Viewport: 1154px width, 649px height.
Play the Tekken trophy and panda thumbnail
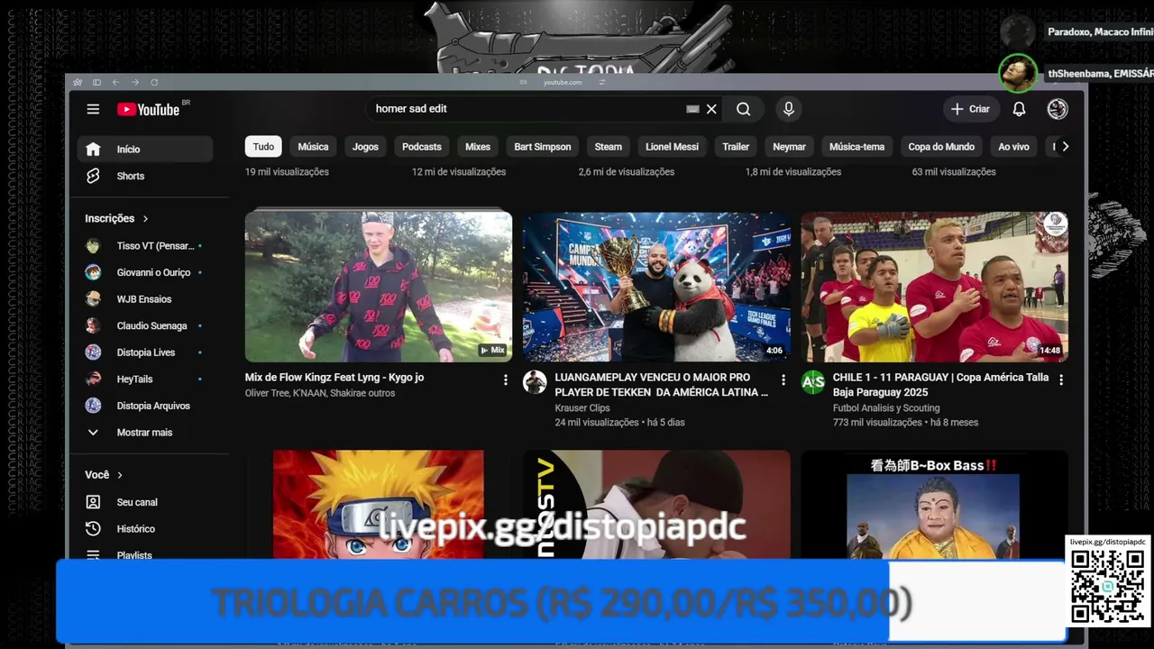pyautogui.click(x=656, y=287)
